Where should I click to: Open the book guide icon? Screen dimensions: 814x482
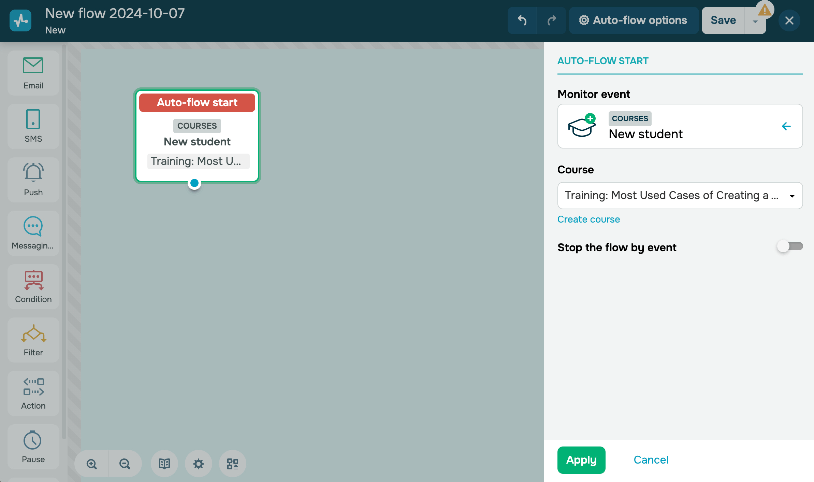(x=164, y=464)
